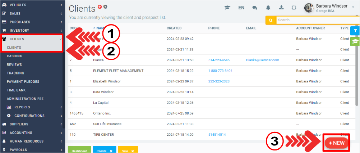This screenshot has width=360, height=153.
Task: Open the blue filter funnel button
Action: (355, 31)
